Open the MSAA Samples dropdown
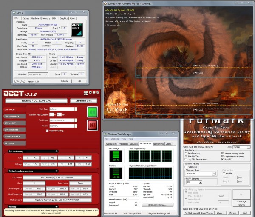The image size is (255, 217). [194, 182]
